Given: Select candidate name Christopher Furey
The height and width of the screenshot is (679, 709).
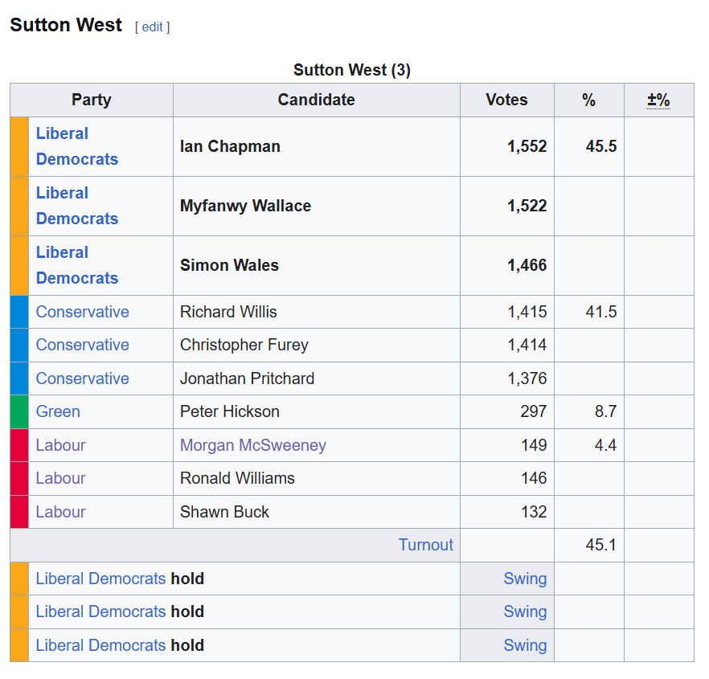Looking at the screenshot, I should click(244, 345).
